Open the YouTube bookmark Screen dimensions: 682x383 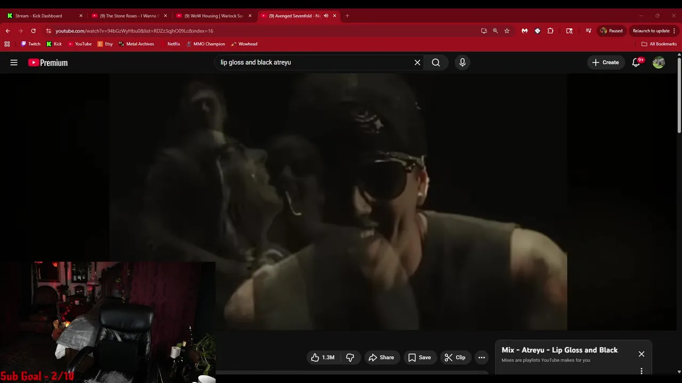coord(79,44)
